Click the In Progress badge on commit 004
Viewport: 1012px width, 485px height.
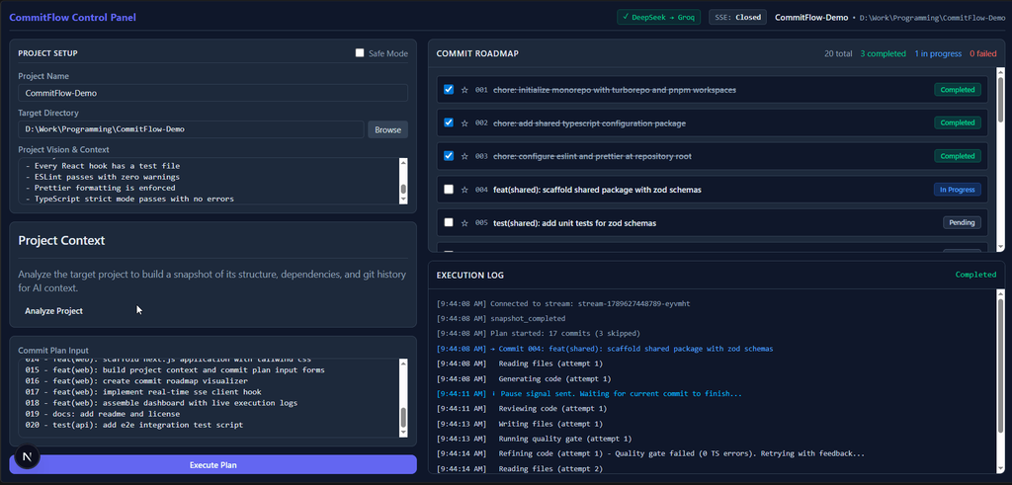(957, 190)
